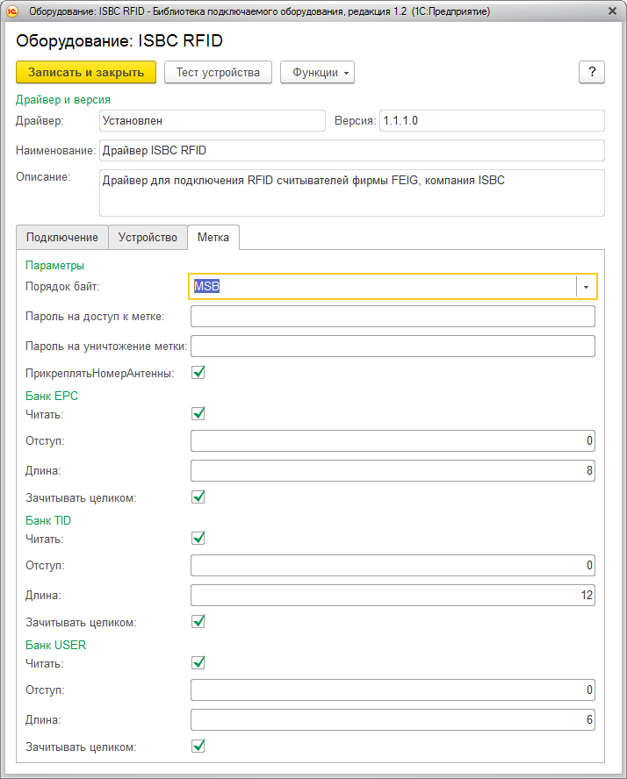Click 'Длина' field showing 8
Screen dimensions: 627x779
click(393, 471)
